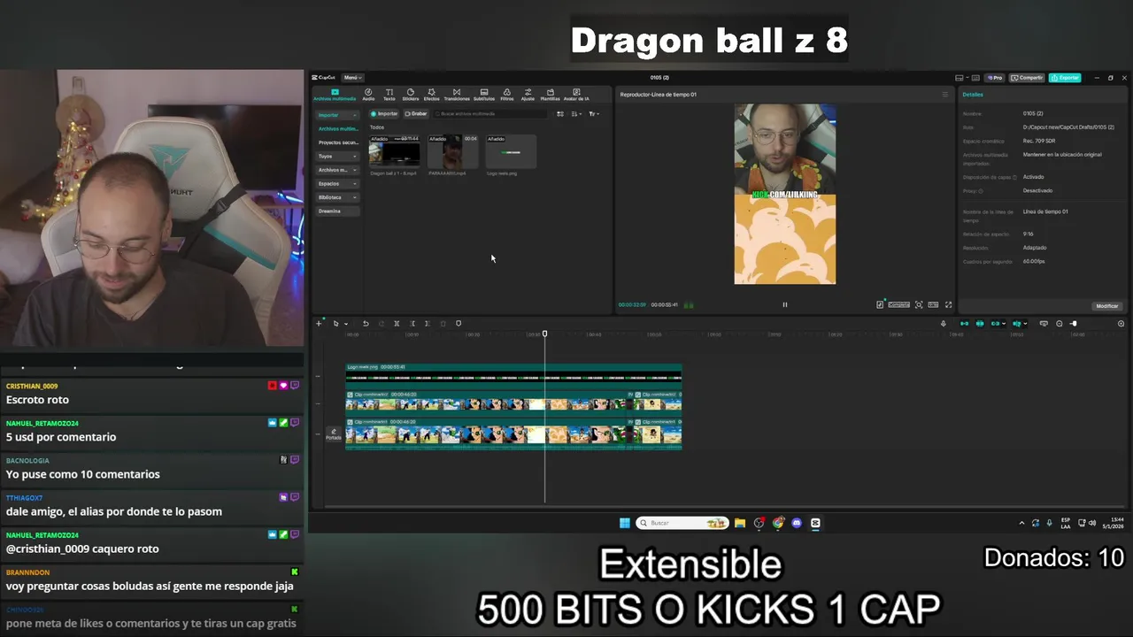The height and width of the screenshot is (637, 1133).
Task: Open the media sort dropdown
Action: coord(576,114)
